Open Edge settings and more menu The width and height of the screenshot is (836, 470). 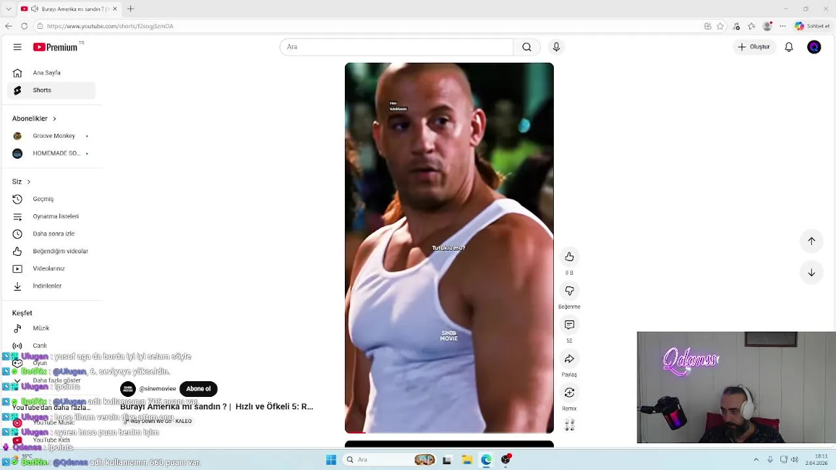tap(782, 26)
